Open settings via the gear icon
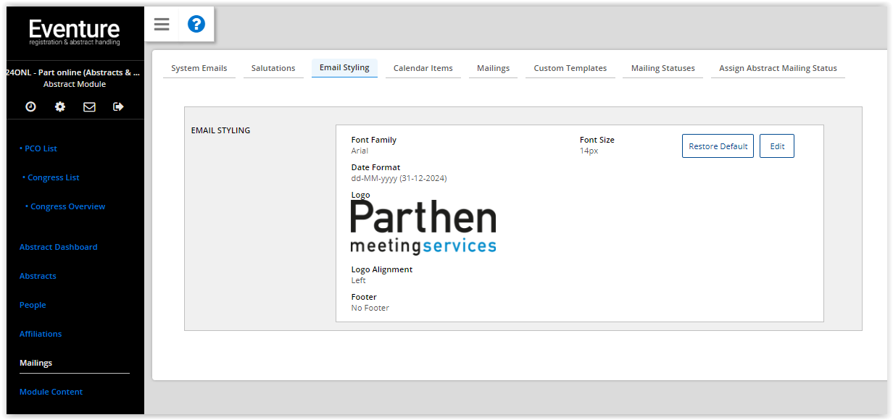The width and height of the screenshot is (893, 420). click(59, 106)
